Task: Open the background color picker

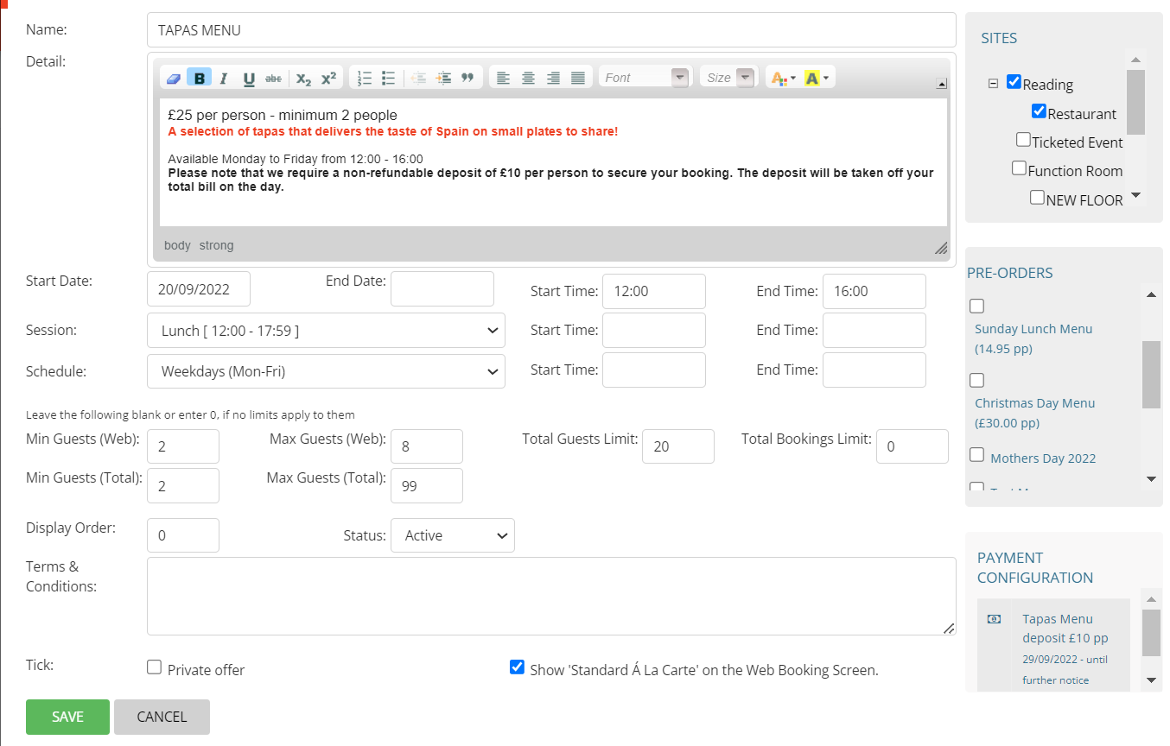Action: (817, 78)
